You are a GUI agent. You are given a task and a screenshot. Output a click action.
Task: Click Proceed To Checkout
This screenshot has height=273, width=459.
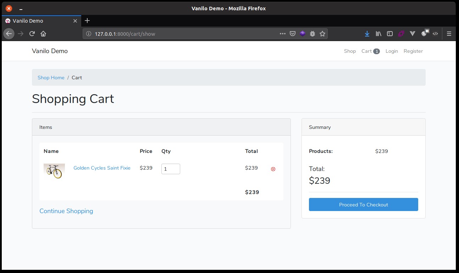tap(363, 204)
